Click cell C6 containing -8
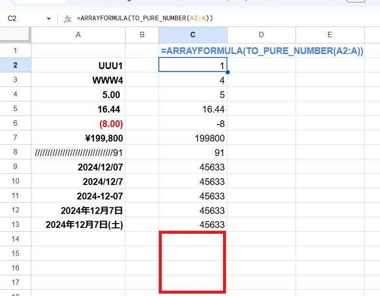This screenshot has height=296, width=380. click(x=193, y=123)
